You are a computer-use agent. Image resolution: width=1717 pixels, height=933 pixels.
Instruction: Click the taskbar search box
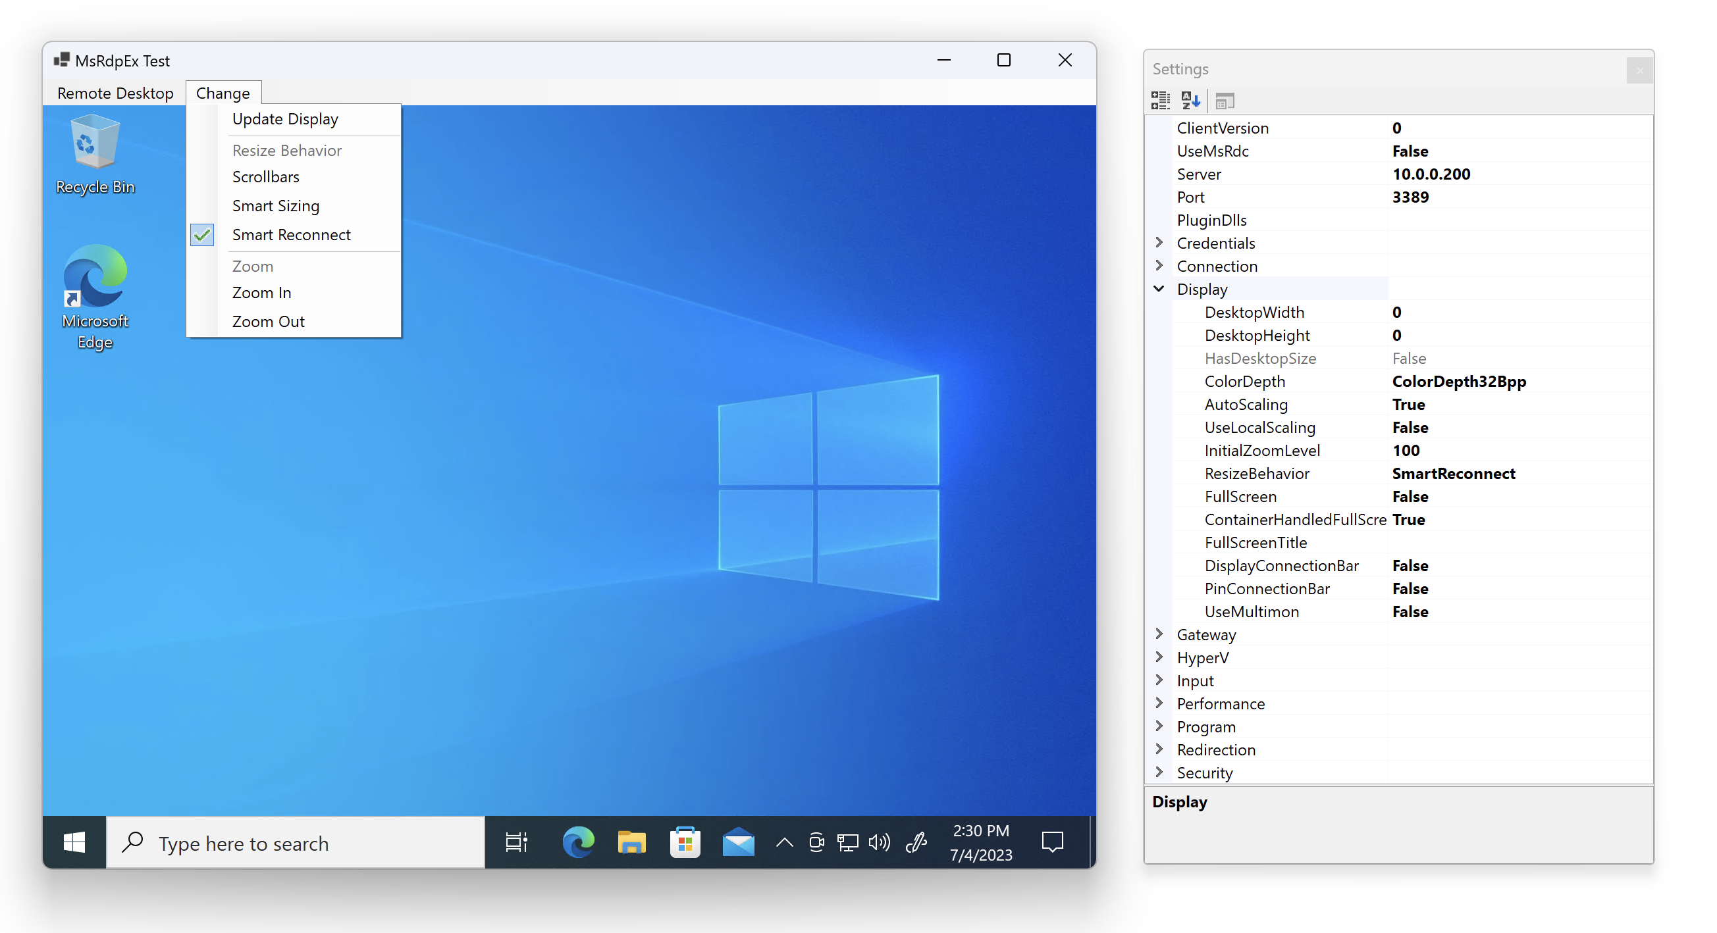(293, 842)
